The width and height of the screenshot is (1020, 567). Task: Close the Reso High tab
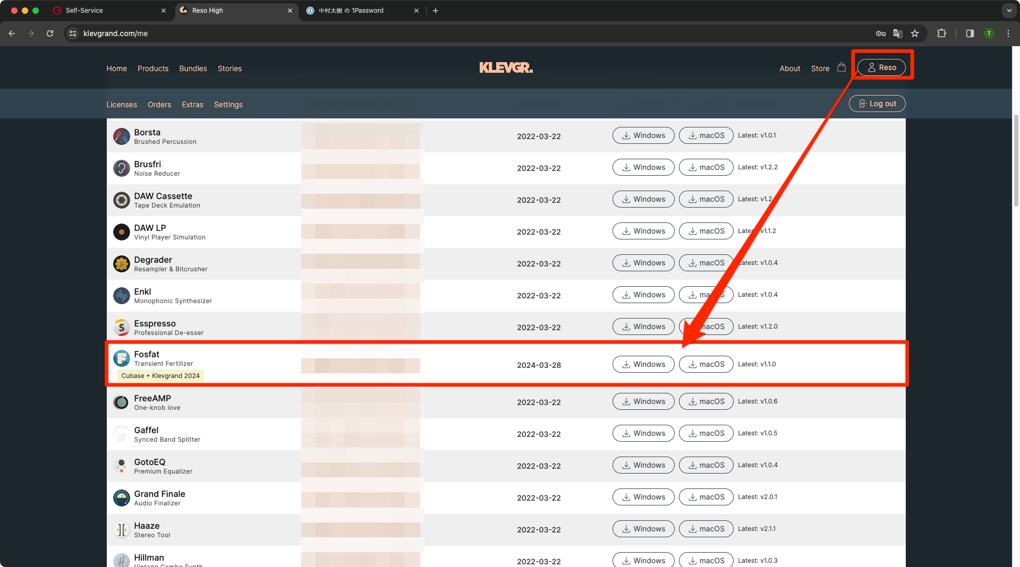(290, 11)
